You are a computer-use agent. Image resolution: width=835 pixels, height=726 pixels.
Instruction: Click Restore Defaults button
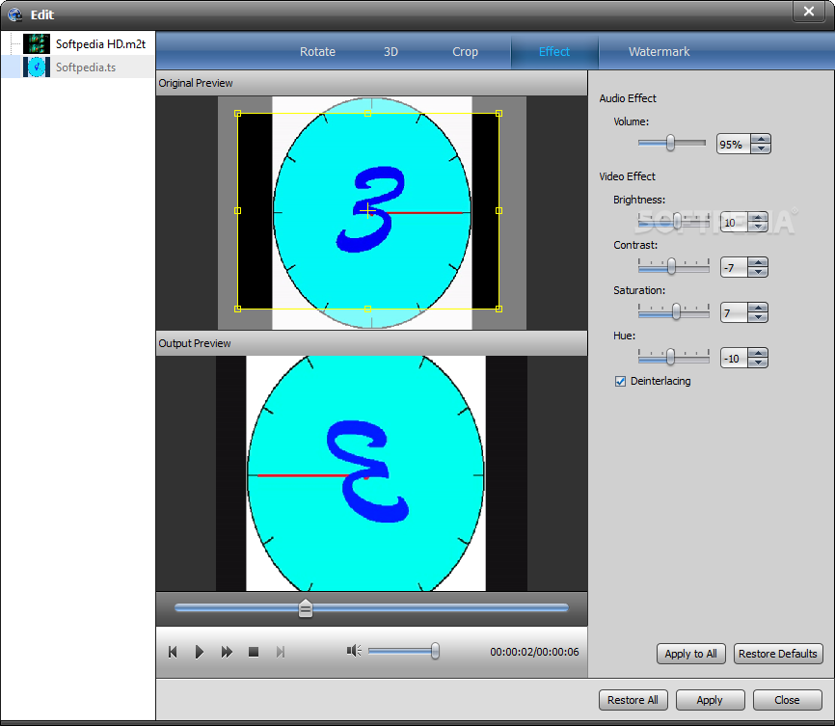tap(777, 654)
